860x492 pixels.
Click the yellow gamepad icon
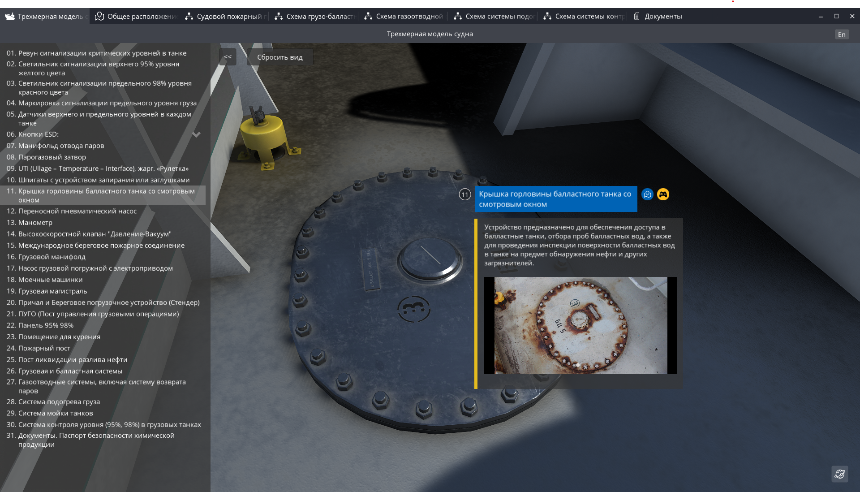[663, 194]
